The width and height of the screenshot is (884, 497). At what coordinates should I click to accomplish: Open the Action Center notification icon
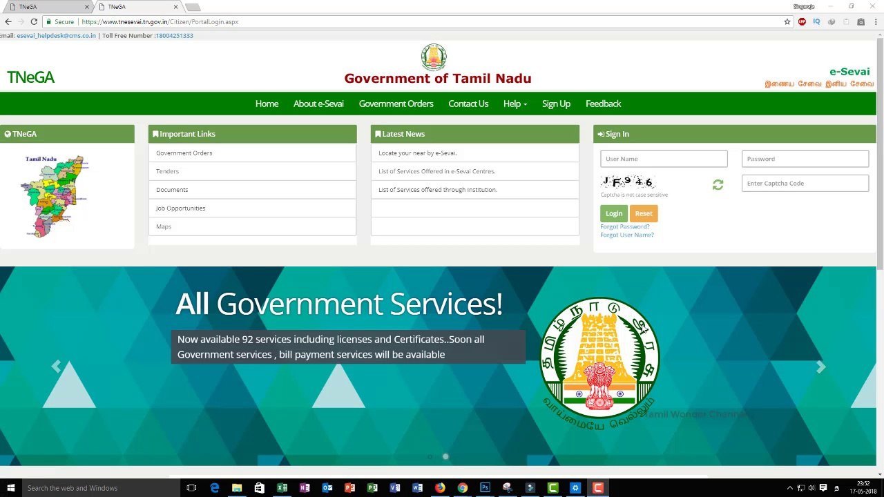(x=823, y=488)
